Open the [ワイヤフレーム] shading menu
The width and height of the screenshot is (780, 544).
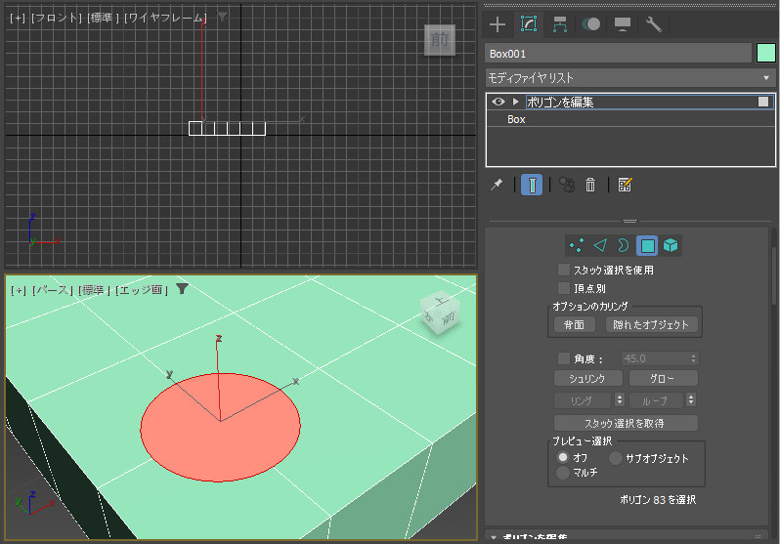click(165, 18)
